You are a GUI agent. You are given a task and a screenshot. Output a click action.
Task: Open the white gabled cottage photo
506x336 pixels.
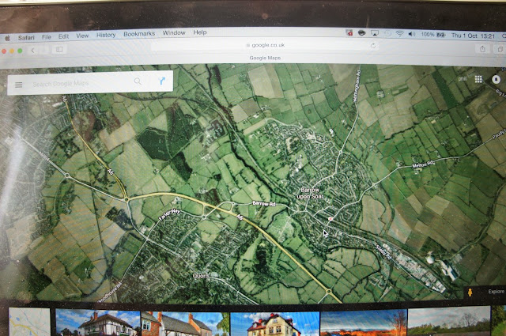coord(185,323)
